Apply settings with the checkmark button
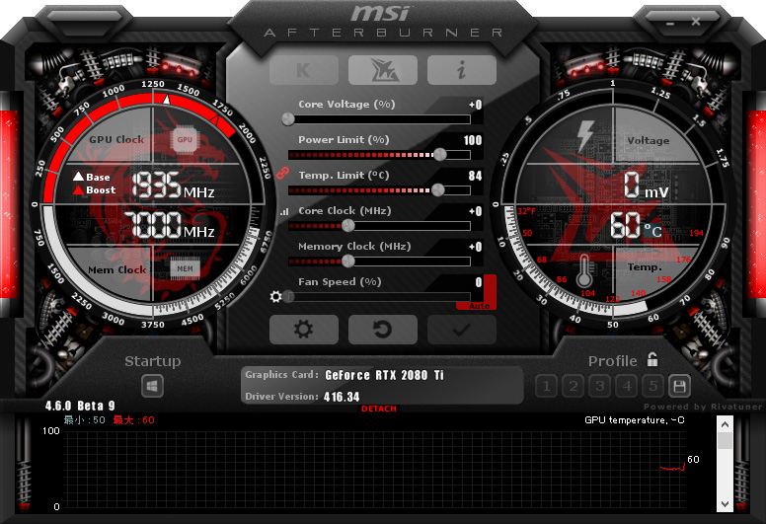The width and height of the screenshot is (766, 524). click(x=462, y=330)
